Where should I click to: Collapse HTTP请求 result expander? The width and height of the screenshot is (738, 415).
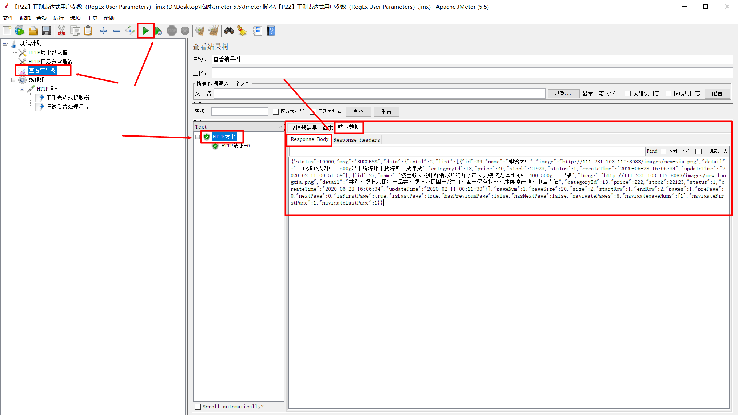tap(198, 137)
